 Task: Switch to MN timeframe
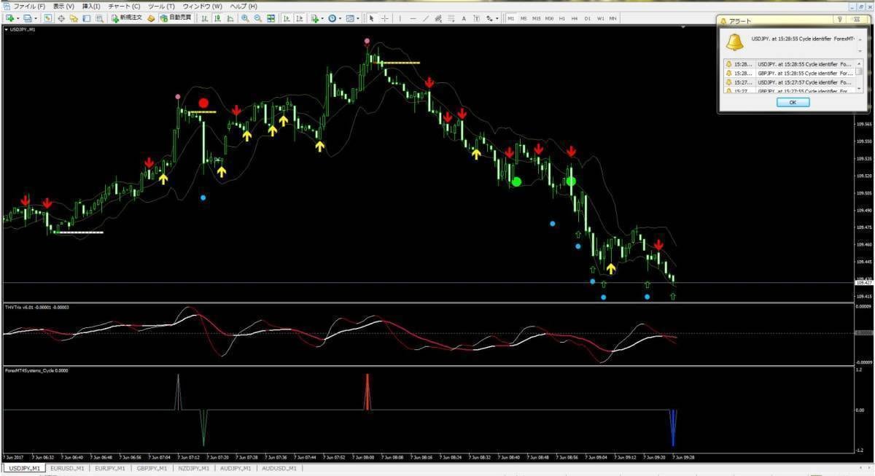coord(612,18)
